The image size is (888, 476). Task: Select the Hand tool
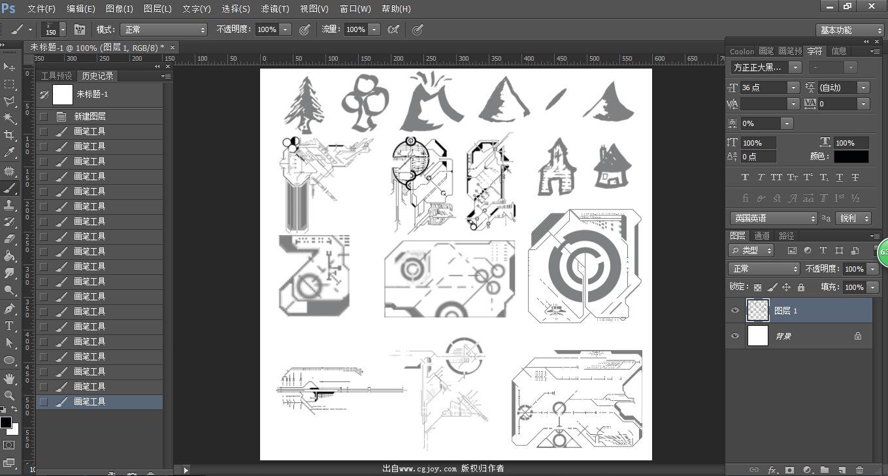pyautogui.click(x=9, y=378)
